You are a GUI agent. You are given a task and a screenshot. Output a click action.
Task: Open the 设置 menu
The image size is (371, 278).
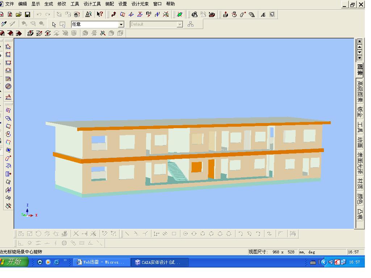pyautogui.click(x=122, y=4)
